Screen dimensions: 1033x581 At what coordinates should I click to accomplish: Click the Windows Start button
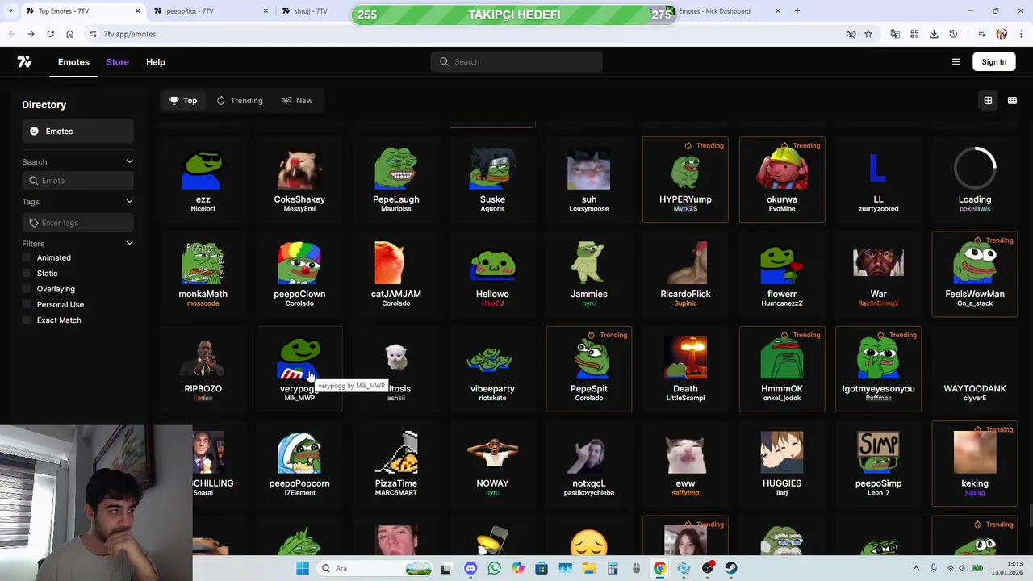pos(303,568)
